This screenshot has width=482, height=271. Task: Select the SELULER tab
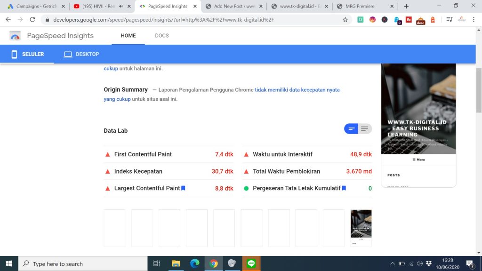[28, 54]
